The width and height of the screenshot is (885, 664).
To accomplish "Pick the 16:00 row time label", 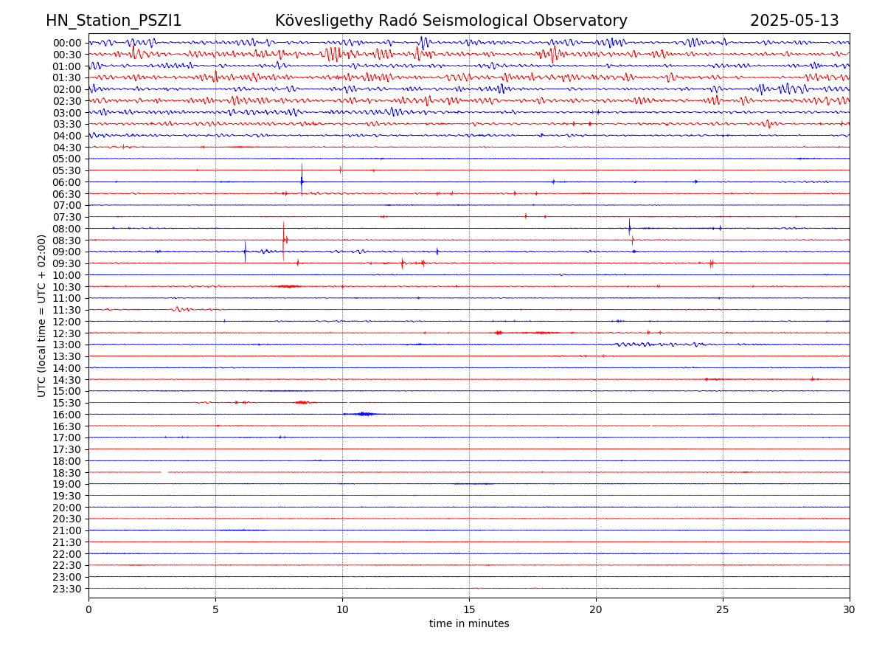I will coord(67,415).
